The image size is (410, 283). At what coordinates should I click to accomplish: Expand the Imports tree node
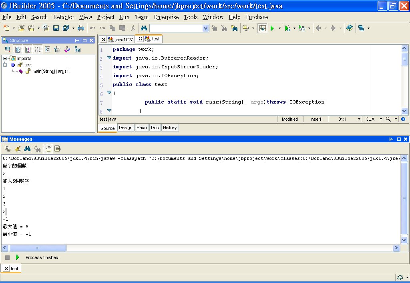(x=5, y=58)
